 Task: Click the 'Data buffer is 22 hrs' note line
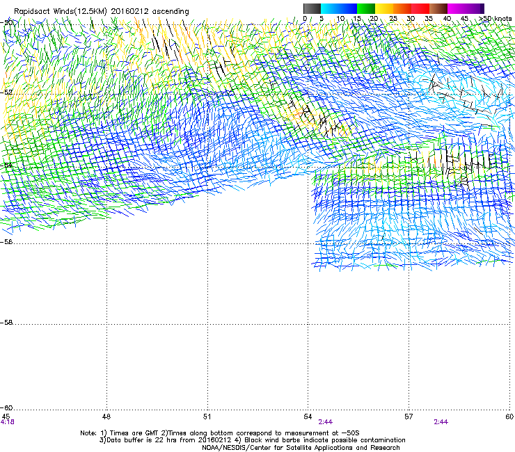[x=252, y=440]
